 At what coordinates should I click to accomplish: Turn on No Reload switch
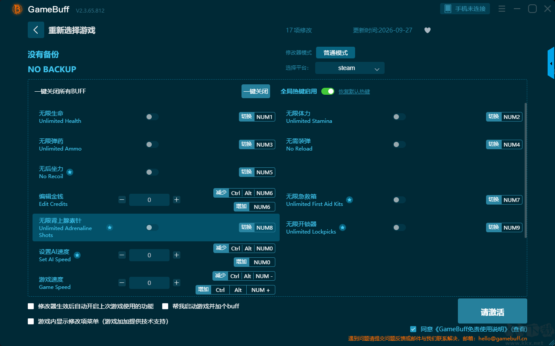pos(399,144)
